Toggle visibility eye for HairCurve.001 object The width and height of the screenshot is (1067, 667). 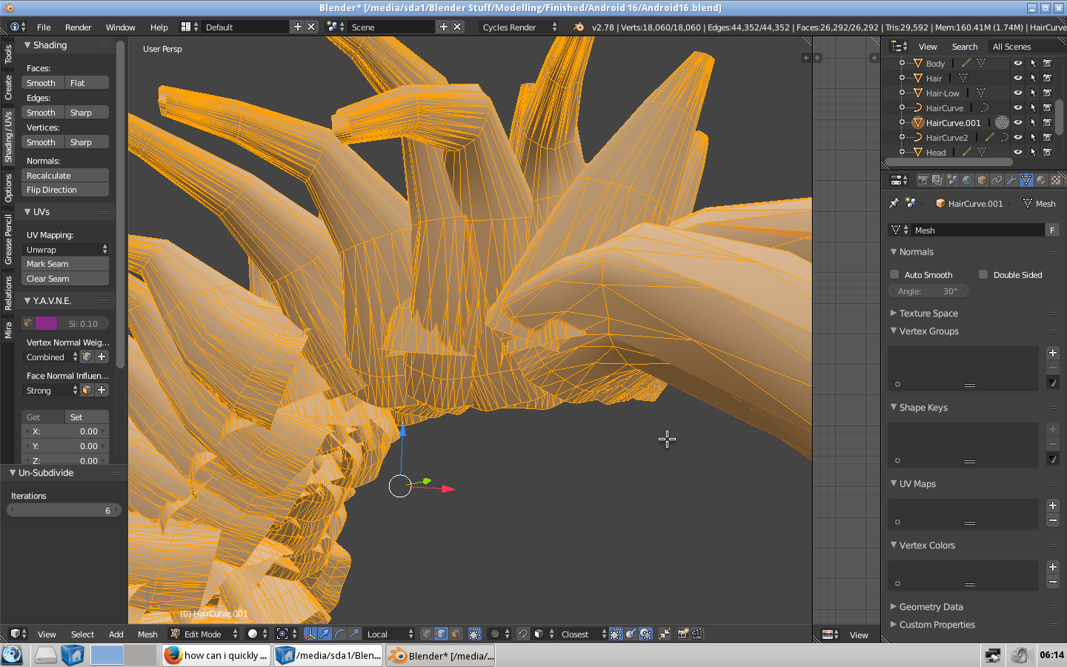pyautogui.click(x=1018, y=122)
